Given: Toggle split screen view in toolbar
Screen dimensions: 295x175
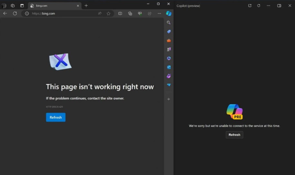Looking at the screenshot, I should coord(120,14).
